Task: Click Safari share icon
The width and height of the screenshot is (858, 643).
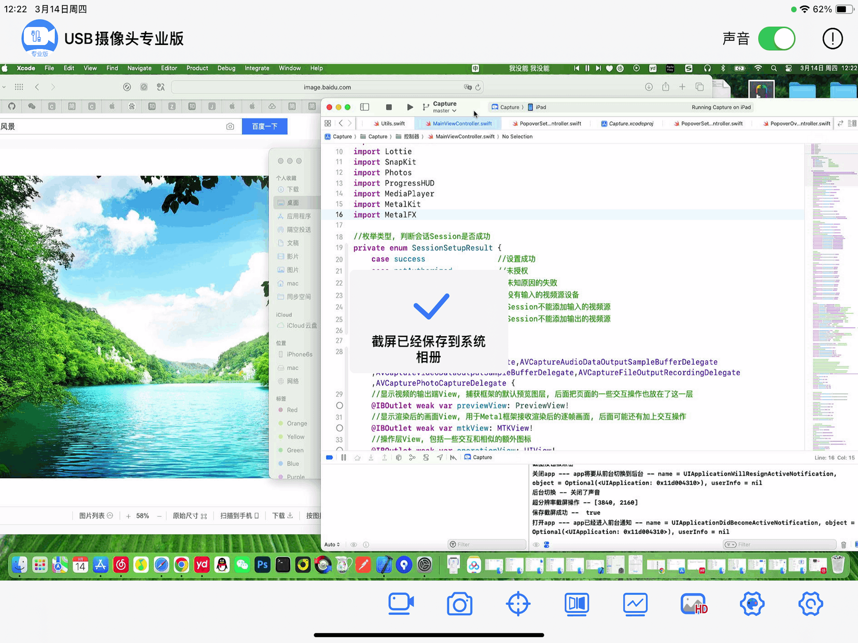Action: 665,87
